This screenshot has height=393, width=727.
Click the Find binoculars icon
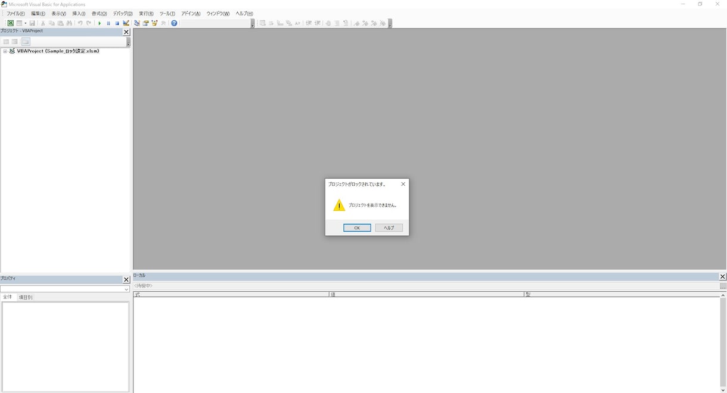click(x=69, y=23)
